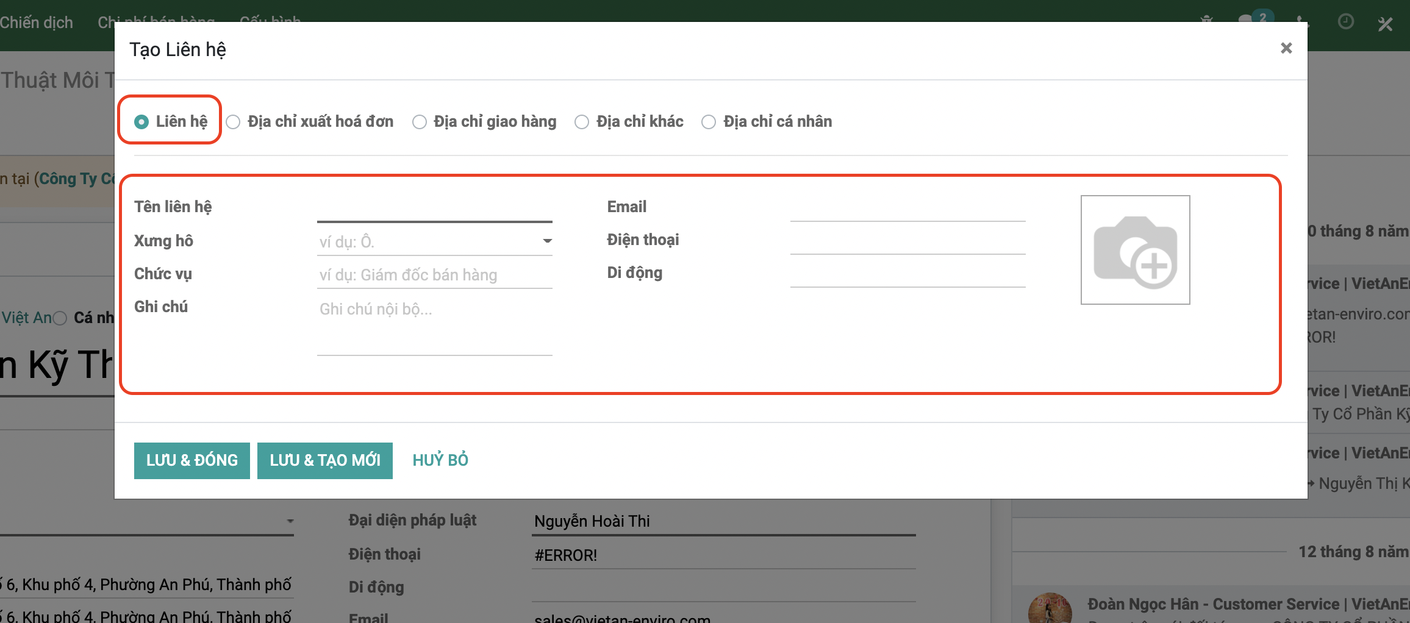
Task: Select the Cá nhân radio in background form
Action: point(60,318)
